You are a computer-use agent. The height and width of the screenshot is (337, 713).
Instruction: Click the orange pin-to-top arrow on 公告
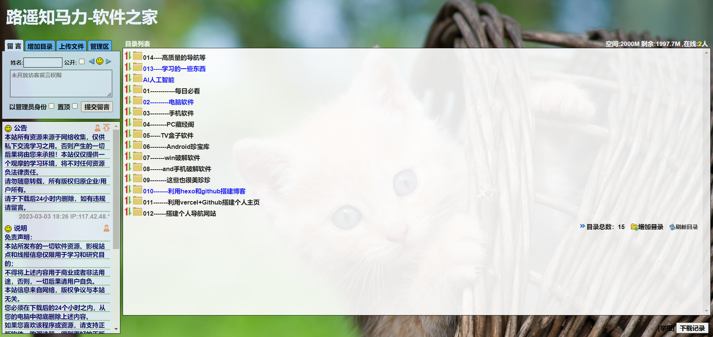pos(107,128)
